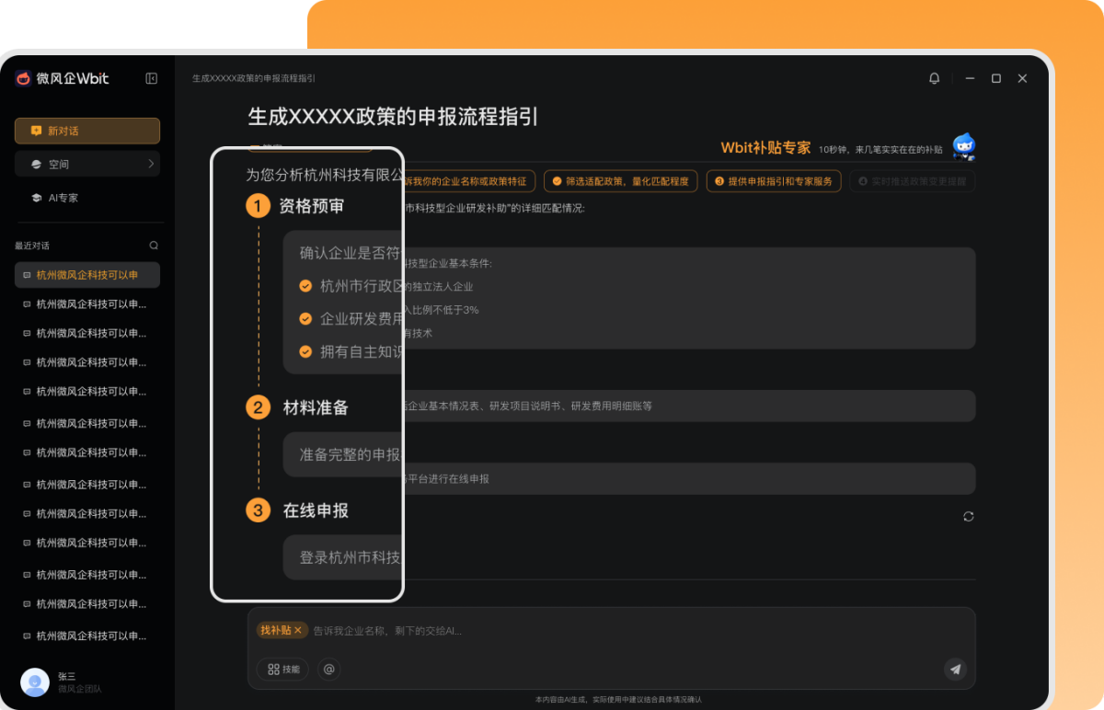Screen dimensions: 1104x710
Task: Click the @ mention icon in the input bar
Action: pyautogui.click(x=328, y=670)
